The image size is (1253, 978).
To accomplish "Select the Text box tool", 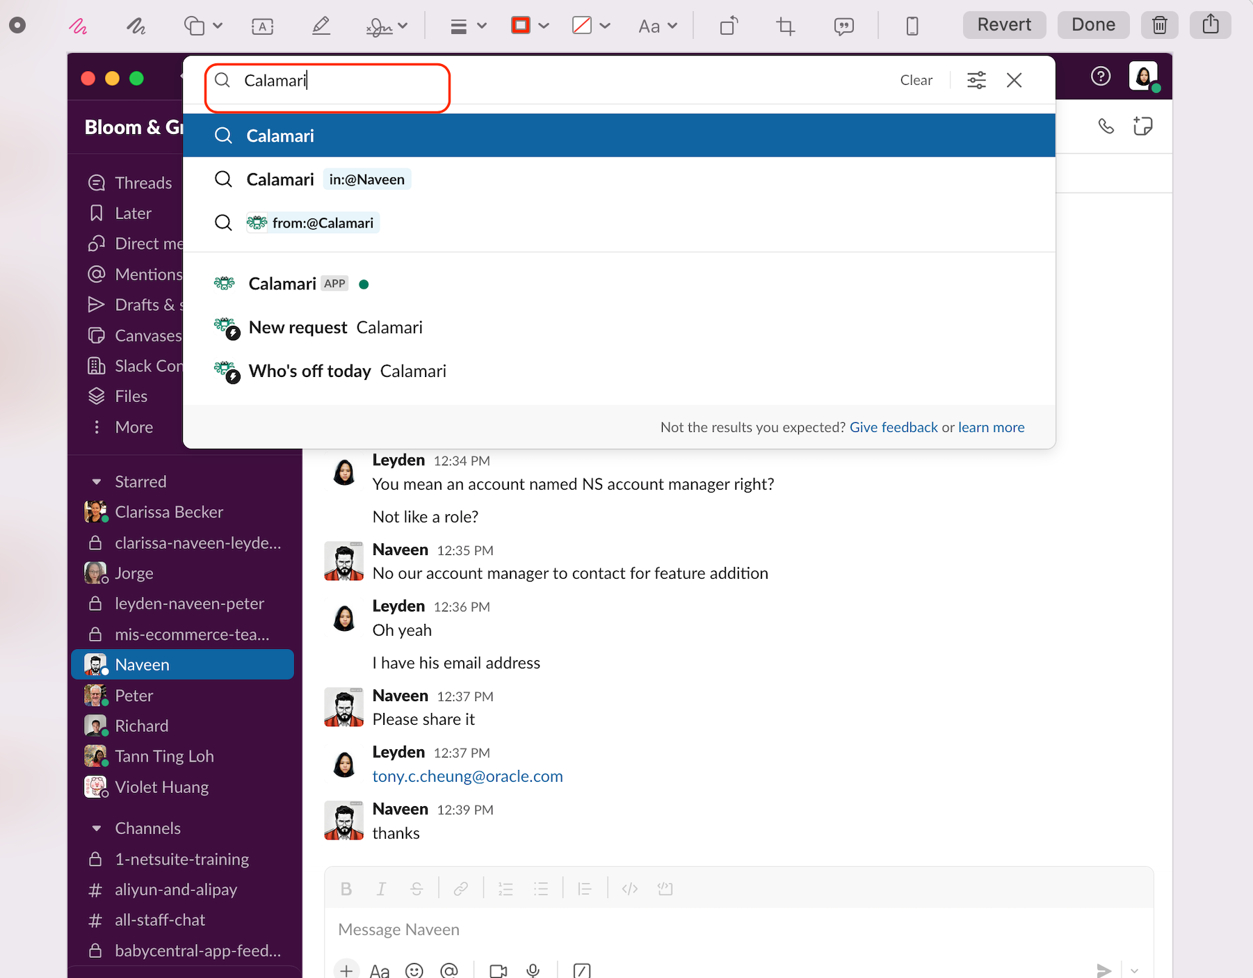I will 262,26.
